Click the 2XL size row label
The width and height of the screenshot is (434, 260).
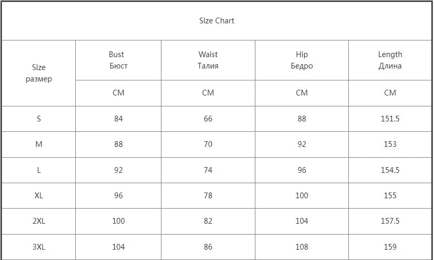(x=39, y=221)
